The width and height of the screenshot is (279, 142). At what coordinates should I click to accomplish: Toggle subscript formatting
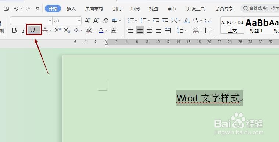point(67,30)
